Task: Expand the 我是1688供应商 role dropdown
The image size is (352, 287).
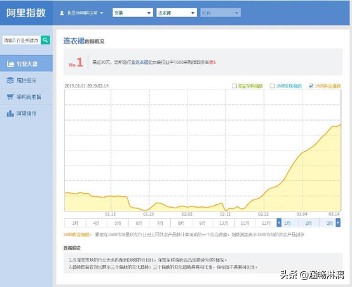Action: [82, 13]
